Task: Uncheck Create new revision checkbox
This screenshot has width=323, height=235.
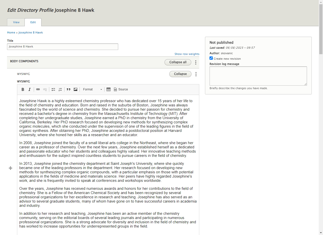Action: point(211,58)
